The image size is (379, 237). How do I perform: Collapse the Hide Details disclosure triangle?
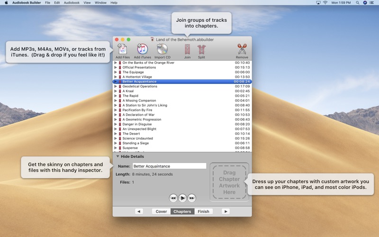(x=117, y=156)
